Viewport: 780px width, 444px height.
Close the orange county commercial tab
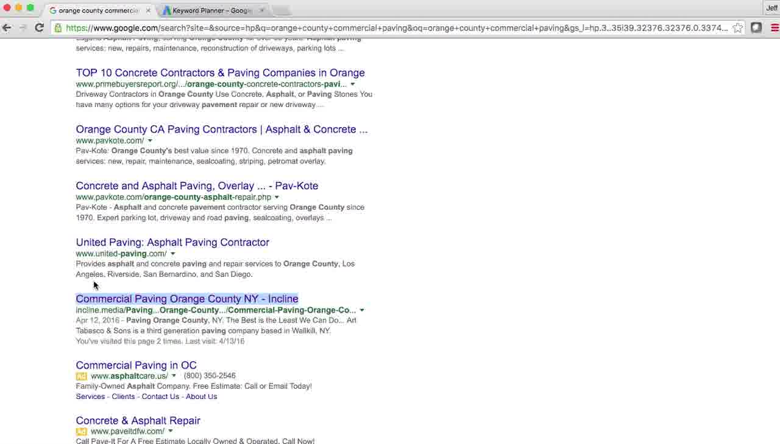pos(148,10)
